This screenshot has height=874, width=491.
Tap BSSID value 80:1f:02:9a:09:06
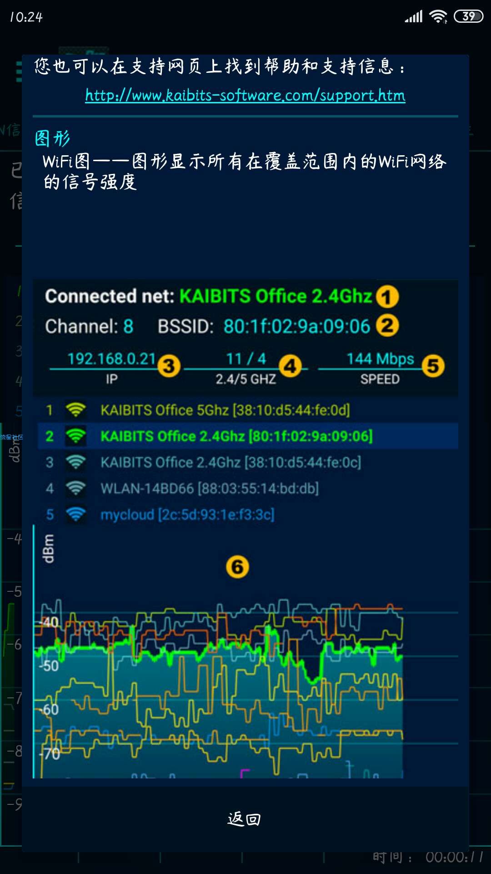(x=297, y=326)
